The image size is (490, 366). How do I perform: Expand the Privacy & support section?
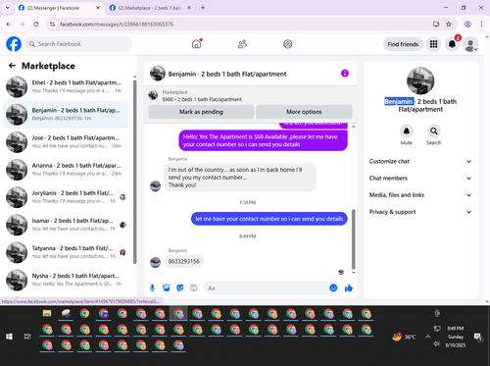click(x=420, y=212)
